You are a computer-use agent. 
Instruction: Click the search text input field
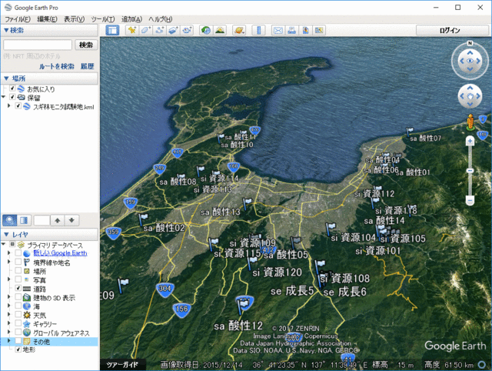[x=38, y=45]
